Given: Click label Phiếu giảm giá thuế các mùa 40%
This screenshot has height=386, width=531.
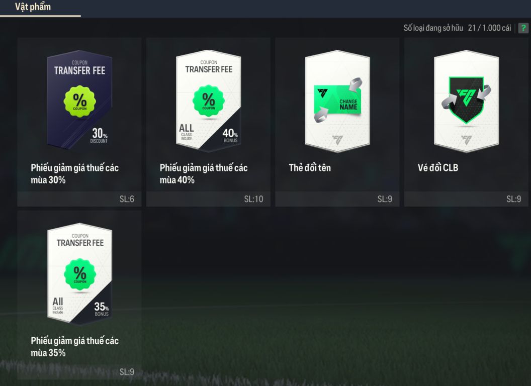Looking at the screenshot, I should coord(204,174).
